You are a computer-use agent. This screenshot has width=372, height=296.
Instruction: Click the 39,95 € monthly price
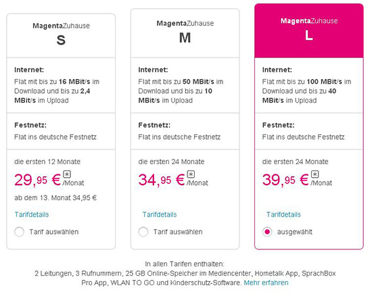click(x=285, y=180)
